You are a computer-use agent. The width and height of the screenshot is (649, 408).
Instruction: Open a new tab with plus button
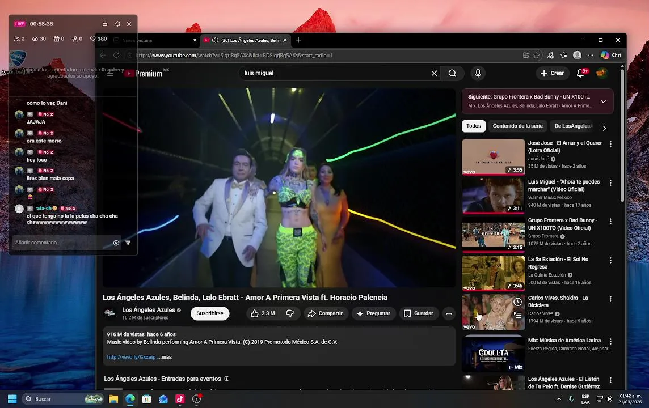pyautogui.click(x=298, y=40)
